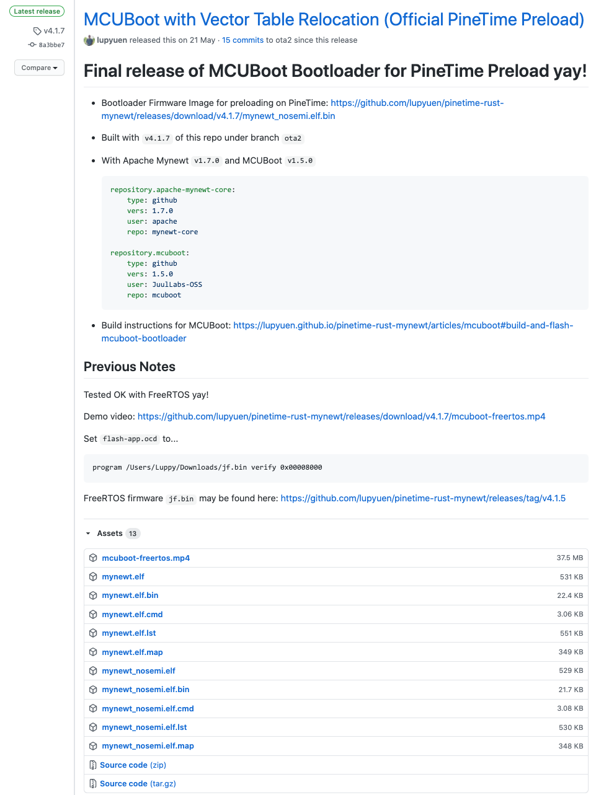The height and width of the screenshot is (795, 596).
Task: Open the v4.1.5 release tag URL
Action: [x=423, y=498]
